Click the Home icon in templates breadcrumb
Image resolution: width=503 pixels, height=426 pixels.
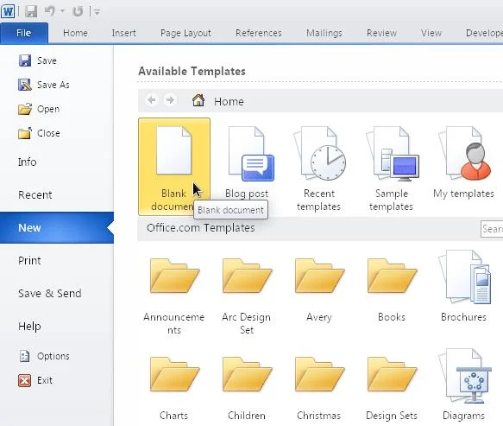click(x=198, y=100)
